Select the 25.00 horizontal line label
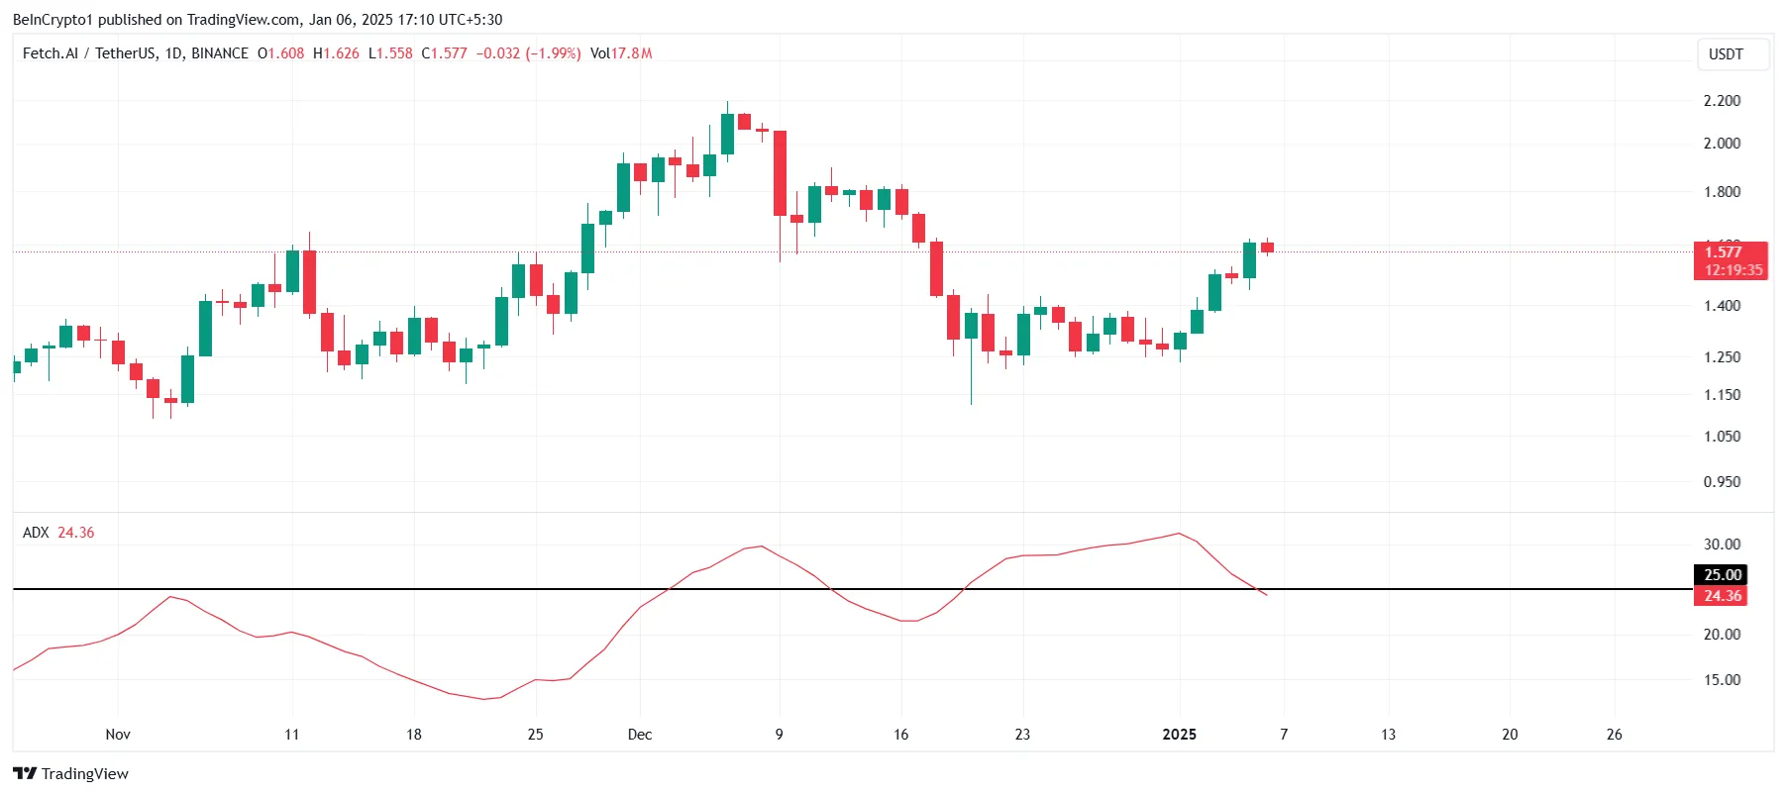1787x795 pixels. pyautogui.click(x=1723, y=574)
